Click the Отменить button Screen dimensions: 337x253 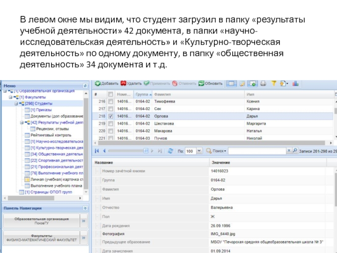(185, 83)
